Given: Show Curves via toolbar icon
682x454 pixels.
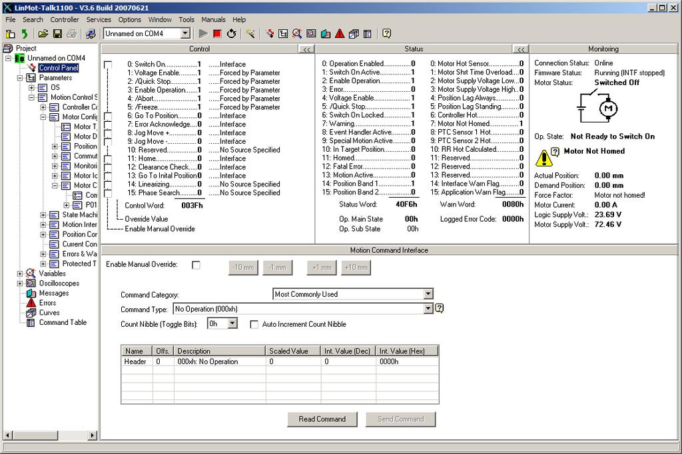Looking at the screenshot, I should [x=354, y=33].
